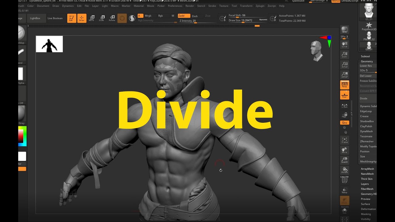Click the Solo icon

pos(345,211)
